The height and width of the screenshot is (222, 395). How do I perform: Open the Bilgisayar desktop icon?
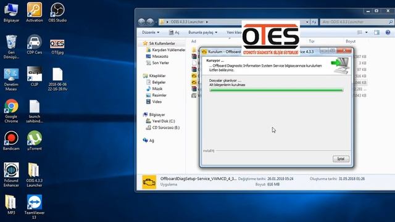11,12
